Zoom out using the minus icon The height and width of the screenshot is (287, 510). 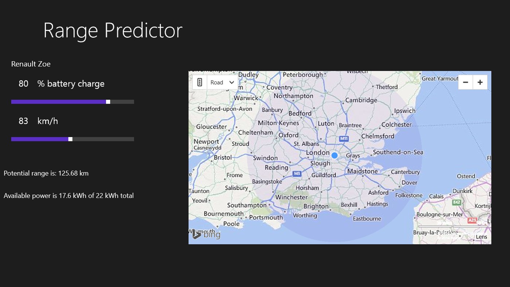point(465,82)
